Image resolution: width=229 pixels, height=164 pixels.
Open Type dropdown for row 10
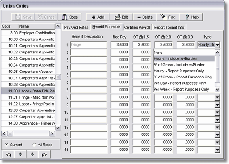pos(217,112)
